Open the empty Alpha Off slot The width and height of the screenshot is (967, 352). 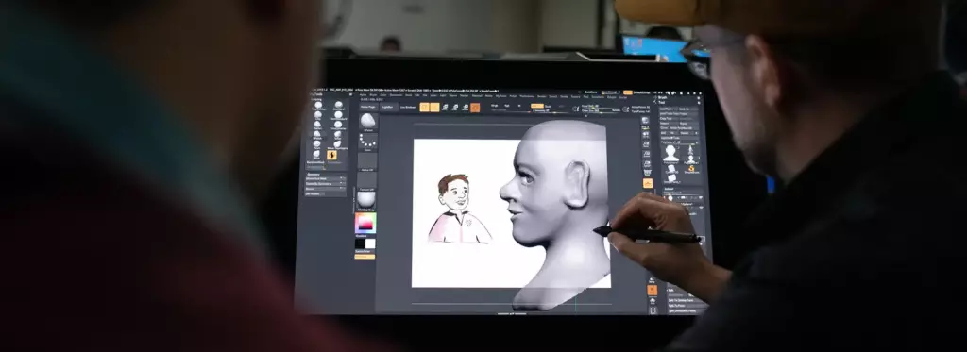pos(368,161)
